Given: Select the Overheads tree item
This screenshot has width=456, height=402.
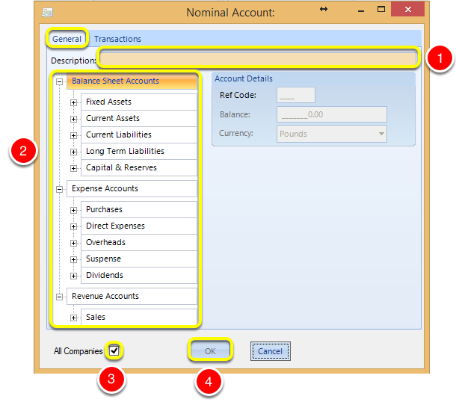Looking at the screenshot, I should click(x=139, y=242).
